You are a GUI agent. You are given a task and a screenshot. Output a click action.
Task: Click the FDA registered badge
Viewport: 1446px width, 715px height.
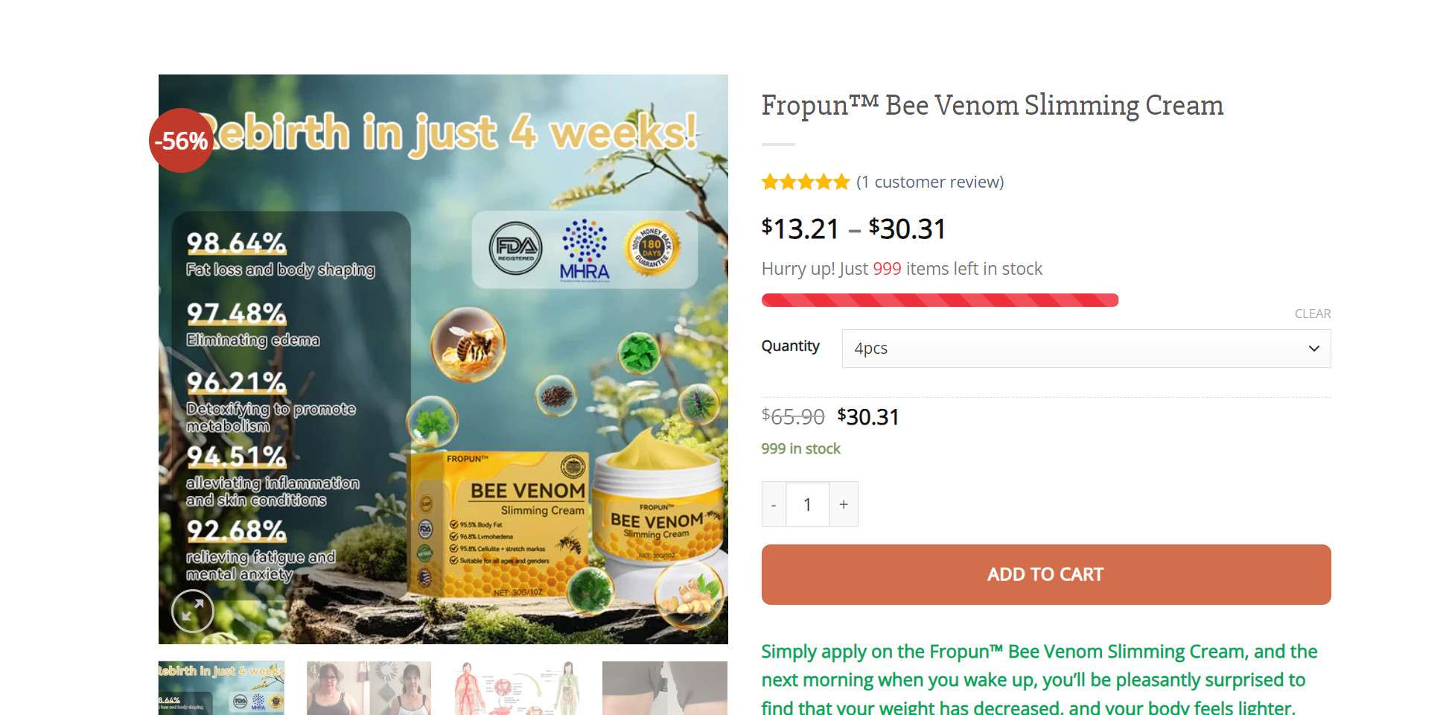tap(515, 248)
